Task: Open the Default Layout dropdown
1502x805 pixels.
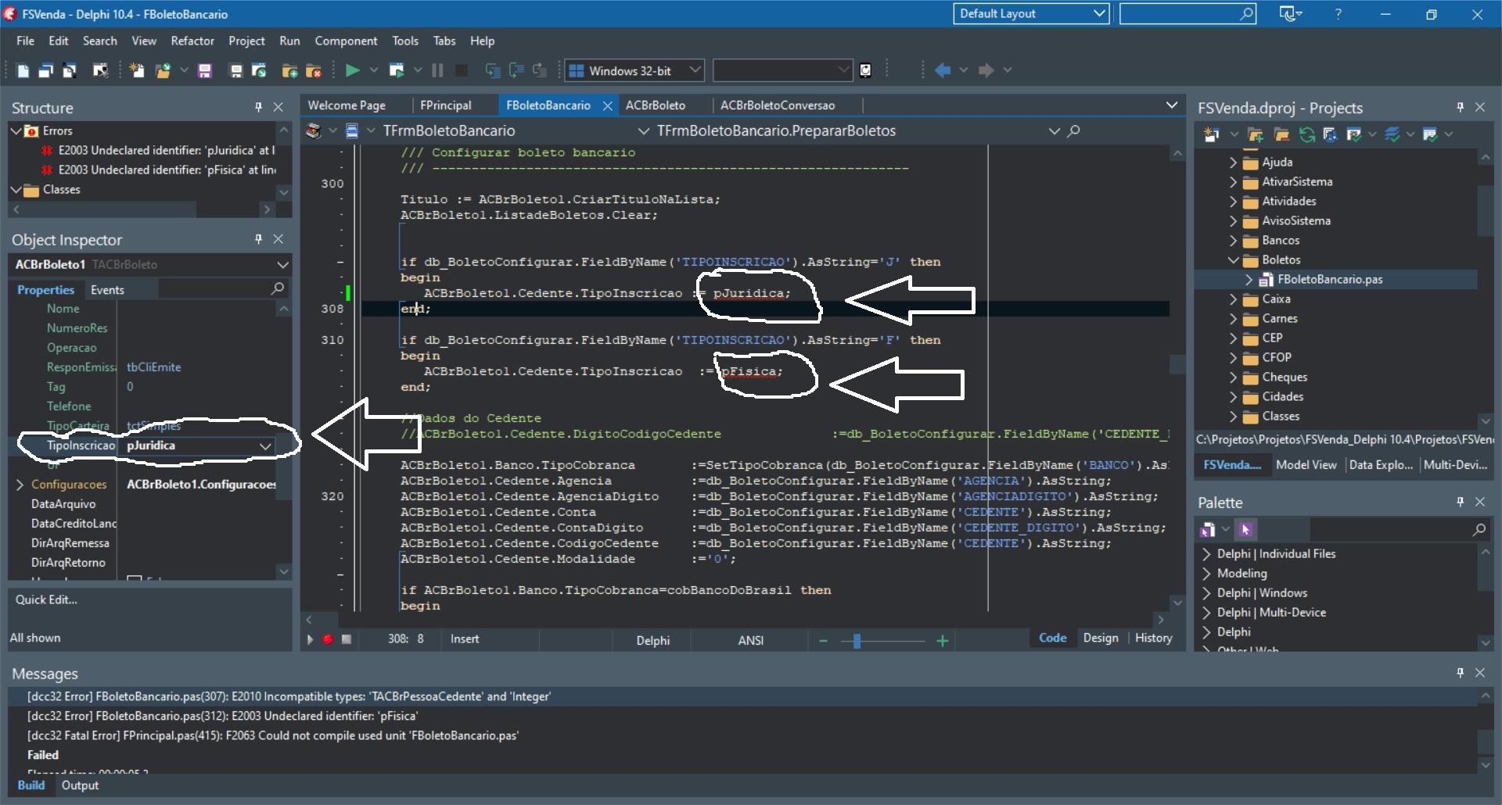Action: 1099,13
